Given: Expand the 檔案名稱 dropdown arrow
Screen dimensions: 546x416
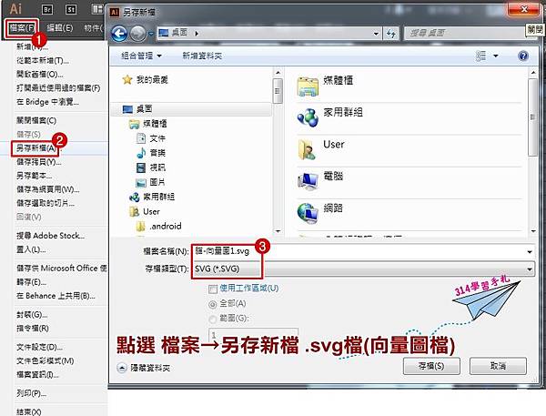Looking at the screenshot, I should (x=530, y=251).
